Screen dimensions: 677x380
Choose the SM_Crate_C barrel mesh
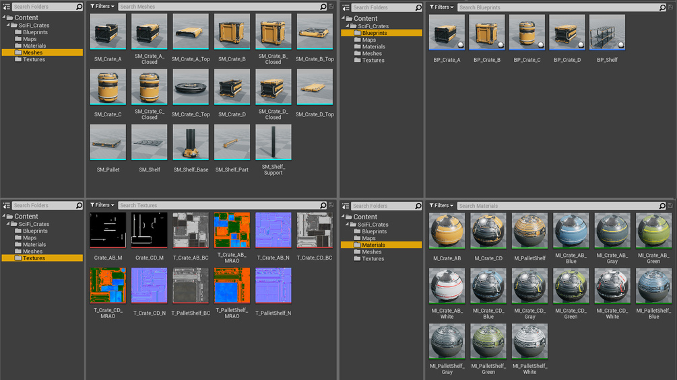tap(108, 87)
